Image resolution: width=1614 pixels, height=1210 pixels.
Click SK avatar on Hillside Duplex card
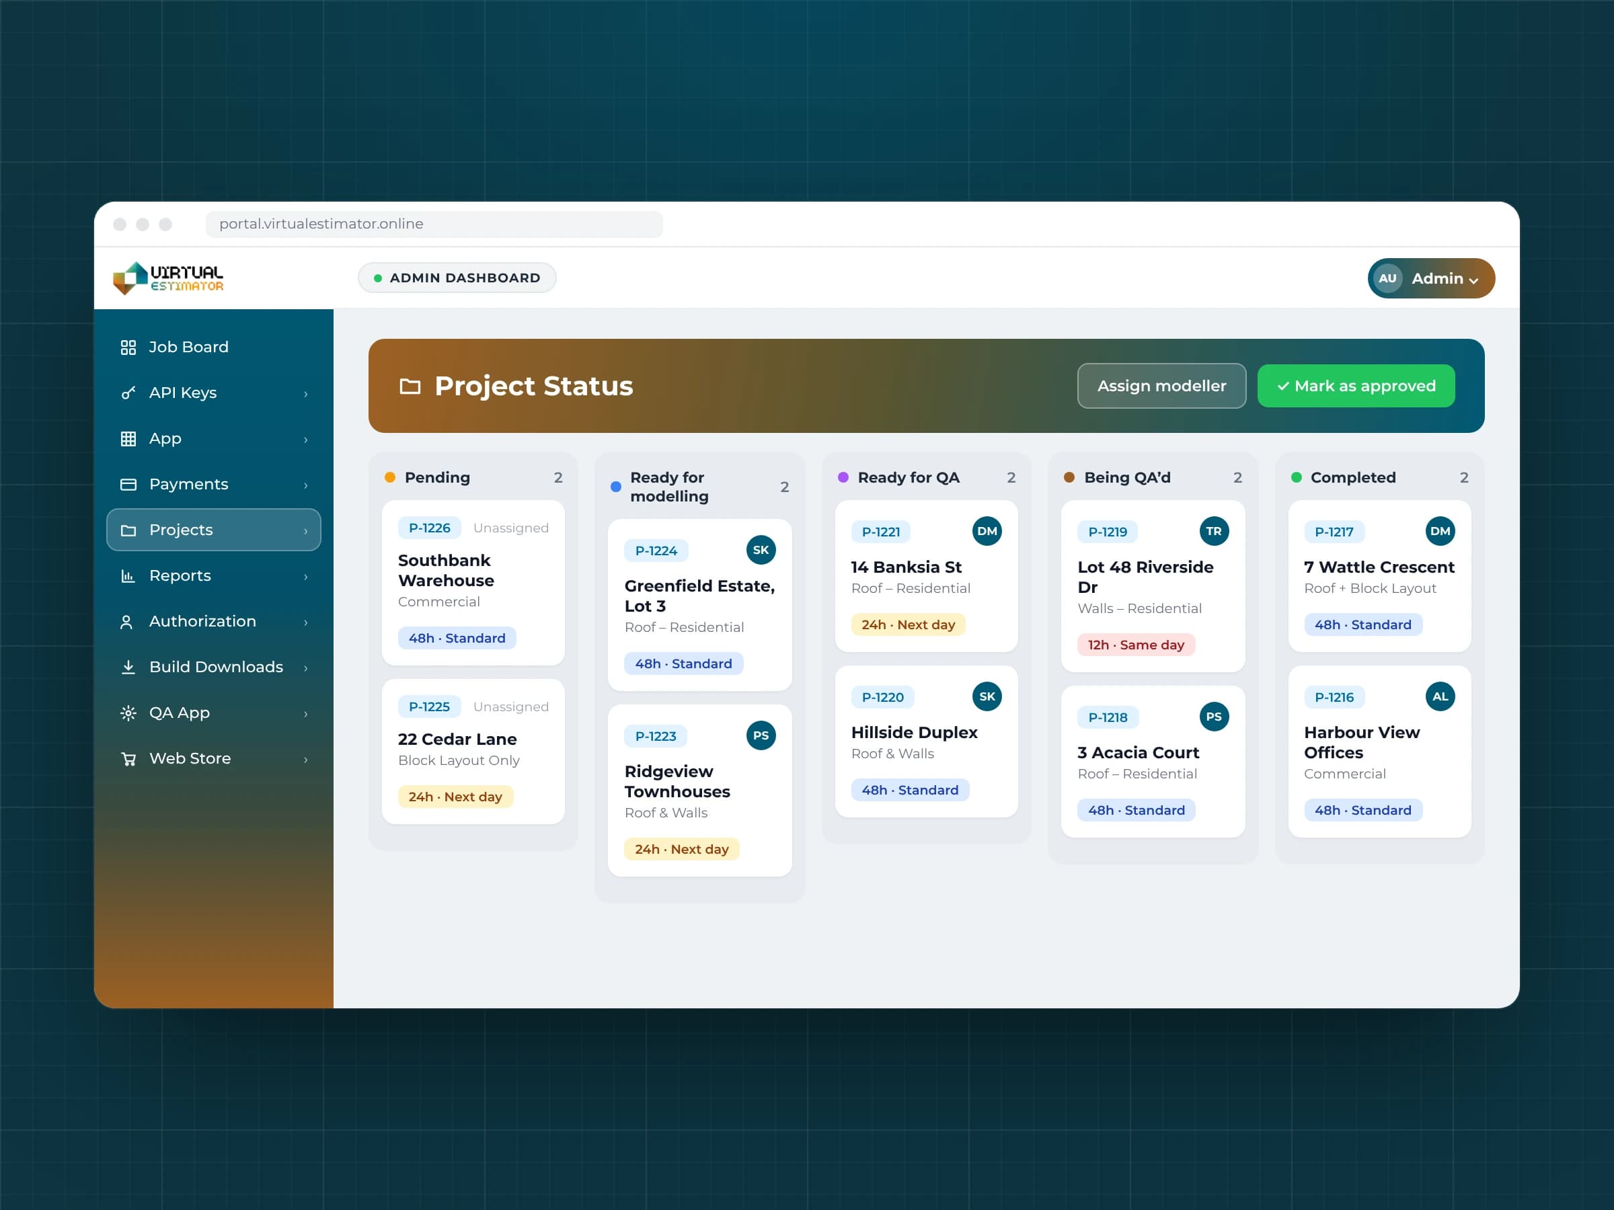tap(987, 696)
